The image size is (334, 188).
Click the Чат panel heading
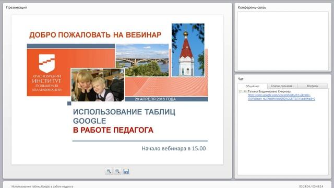(x=241, y=79)
